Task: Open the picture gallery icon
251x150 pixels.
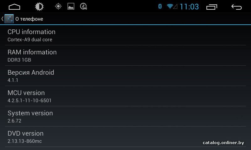Action: point(71,6)
